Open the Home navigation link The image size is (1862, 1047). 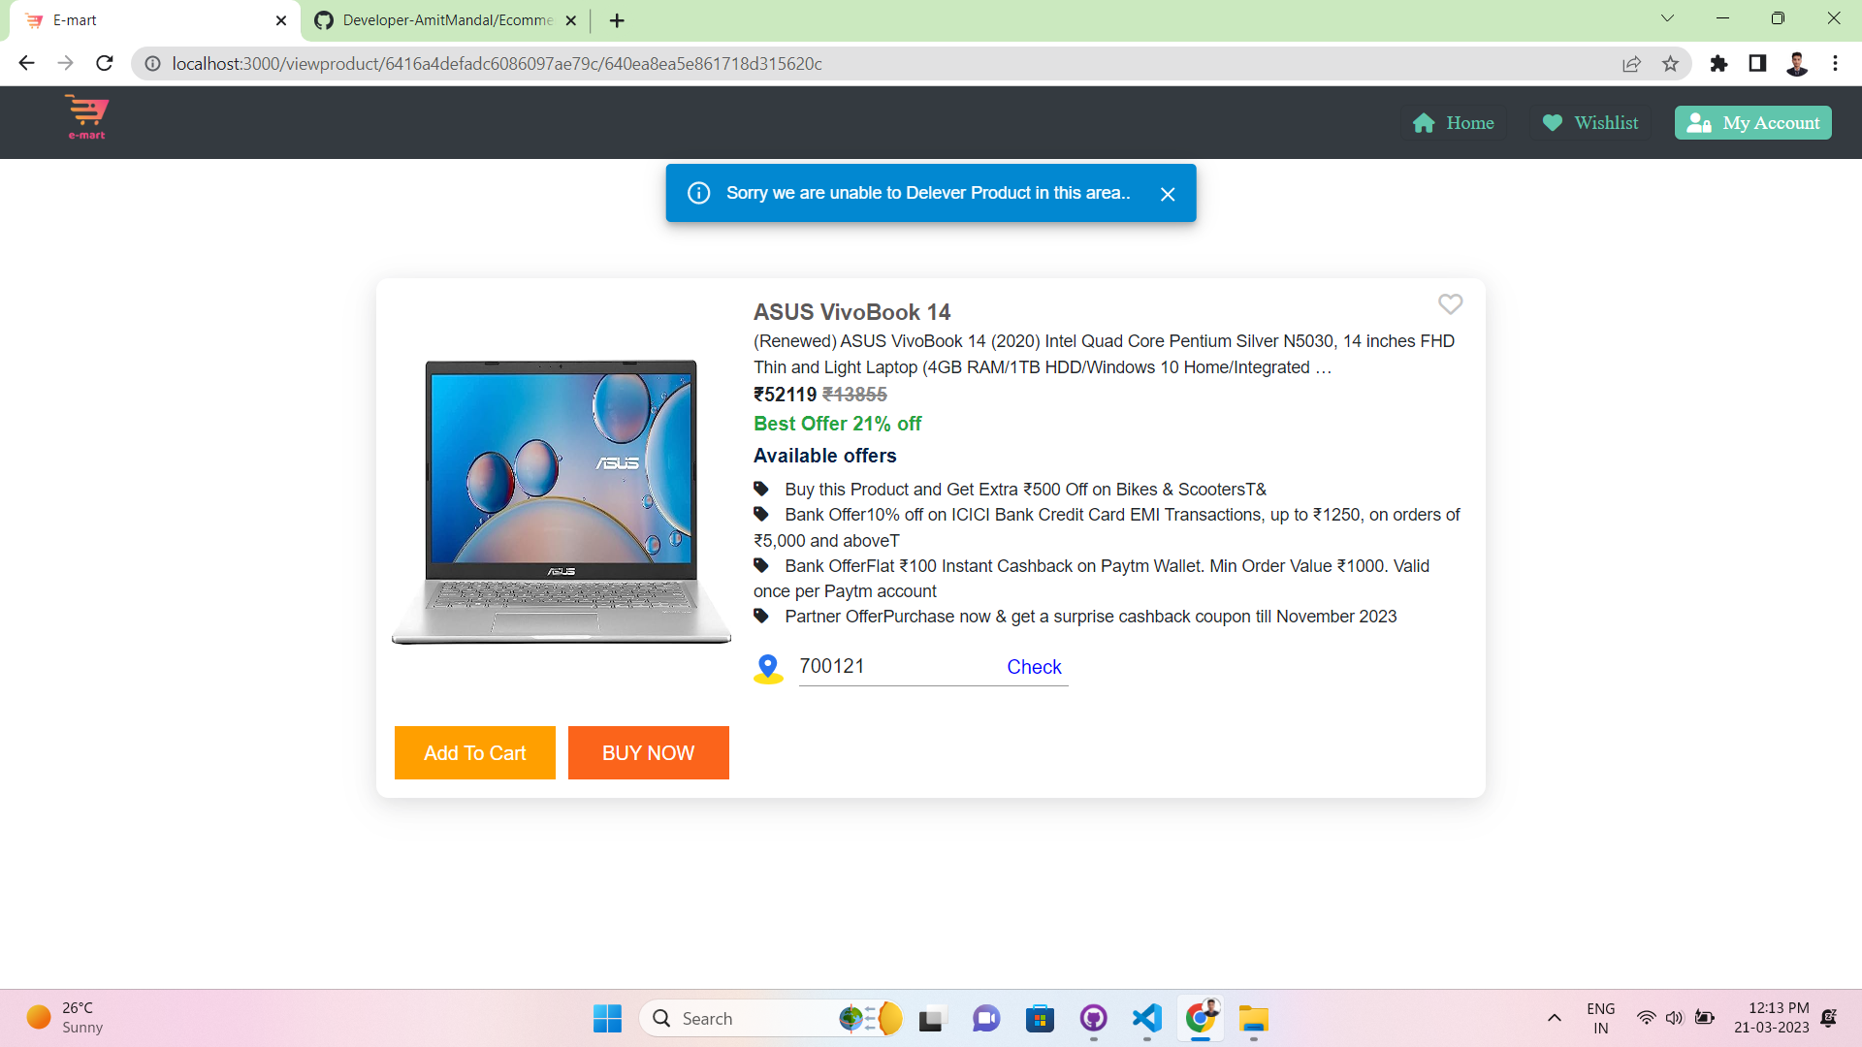pyautogui.click(x=1453, y=123)
